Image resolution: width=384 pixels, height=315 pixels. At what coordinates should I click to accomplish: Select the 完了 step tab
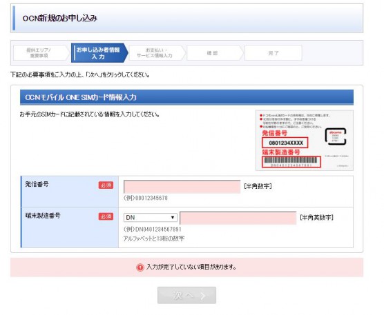[x=273, y=53]
